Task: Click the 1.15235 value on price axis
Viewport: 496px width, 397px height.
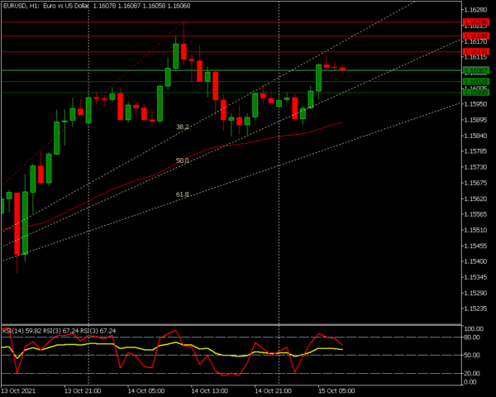Action: click(475, 309)
